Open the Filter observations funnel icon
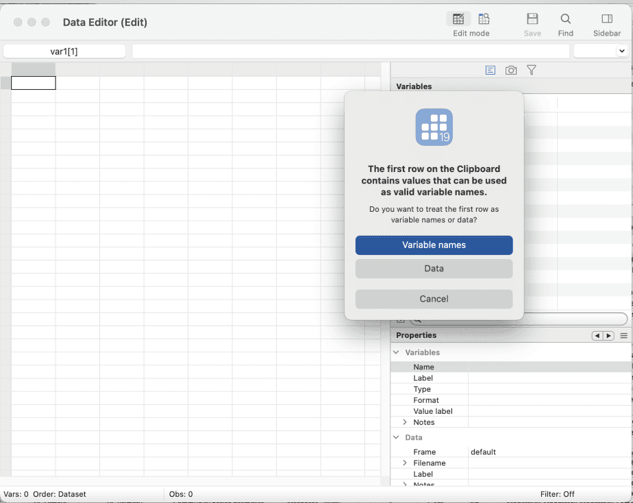Image resolution: width=633 pixels, height=503 pixels. click(x=531, y=70)
